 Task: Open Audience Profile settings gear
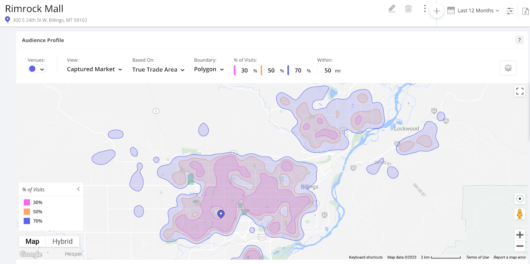pyautogui.click(x=508, y=68)
